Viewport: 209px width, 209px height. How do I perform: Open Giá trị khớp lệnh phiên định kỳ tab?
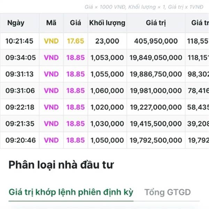(71, 192)
